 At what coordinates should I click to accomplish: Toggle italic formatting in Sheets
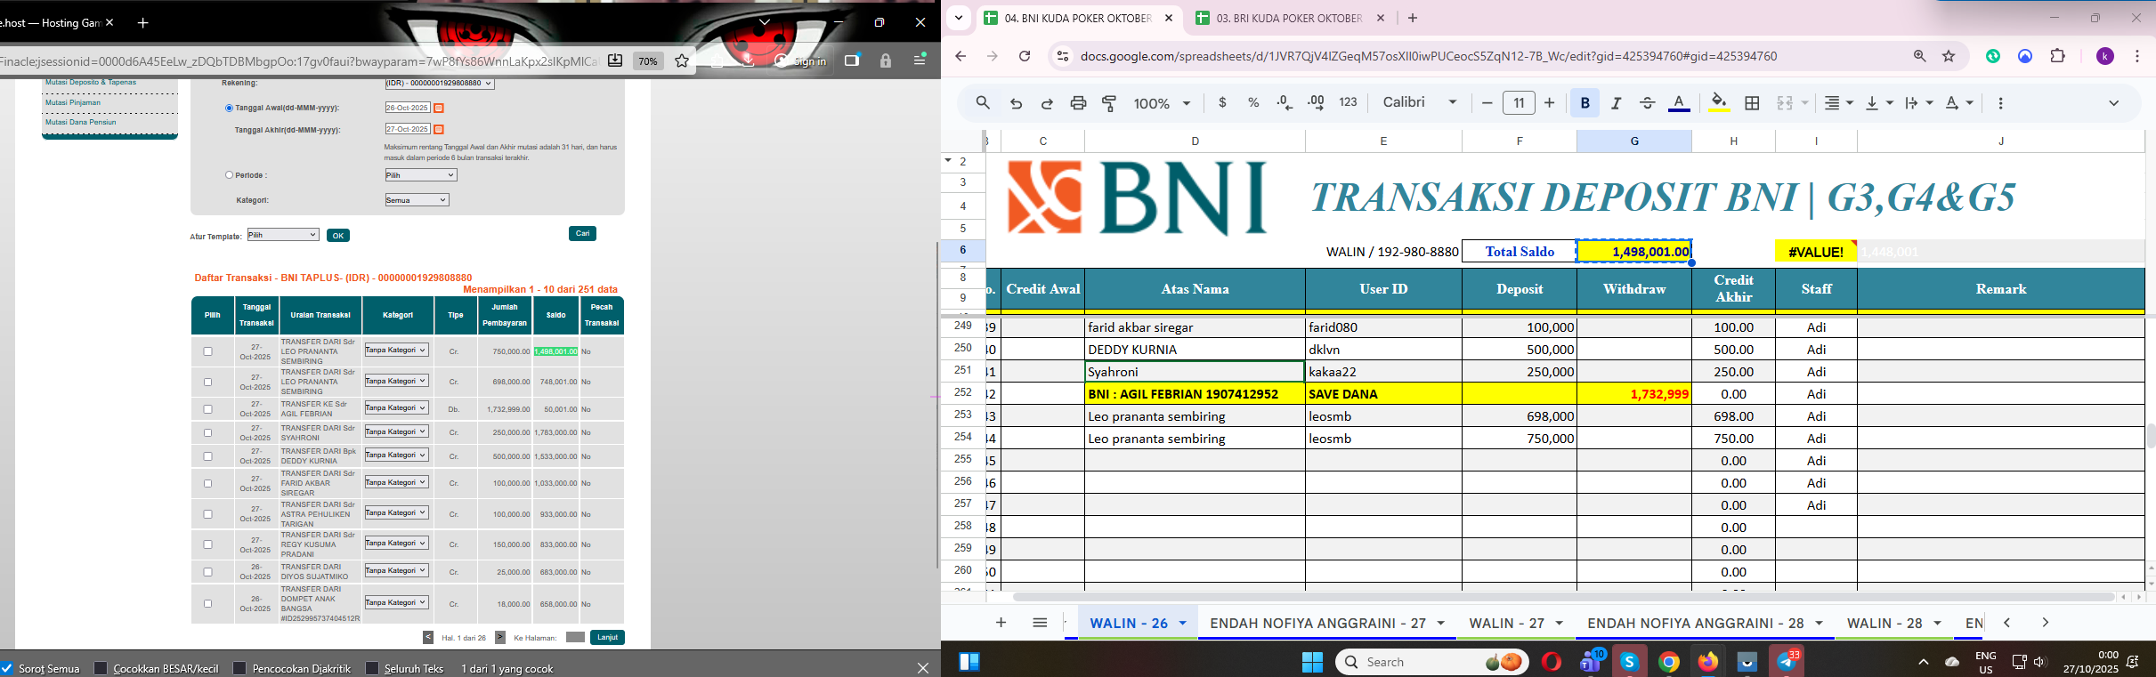coord(1616,103)
